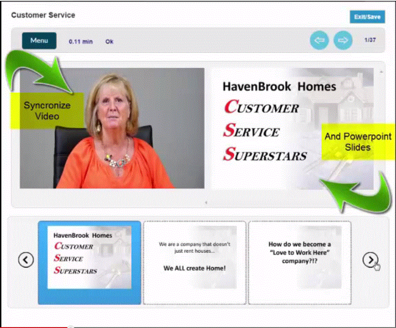Select the HavenBrook Homes title slide thumbnail
The width and height of the screenshot is (396, 328).
(x=89, y=263)
